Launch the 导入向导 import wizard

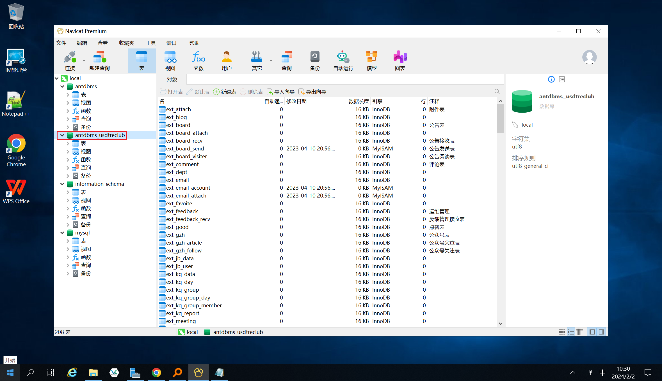pyautogui.click(x=280, y=92)
